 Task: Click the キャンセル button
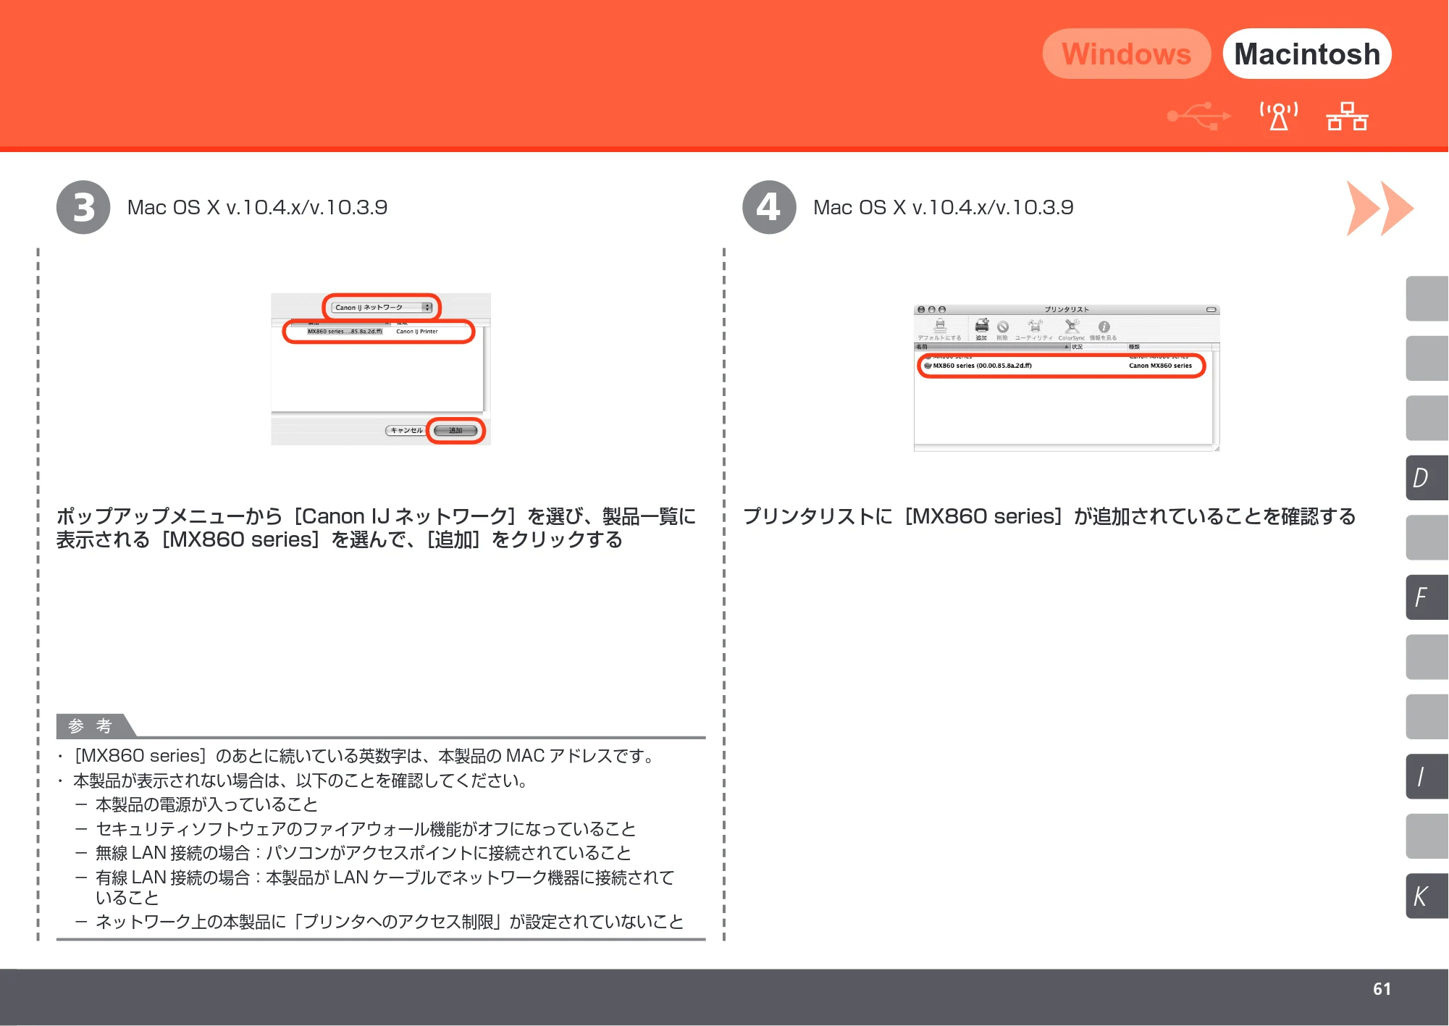point(406,430)
